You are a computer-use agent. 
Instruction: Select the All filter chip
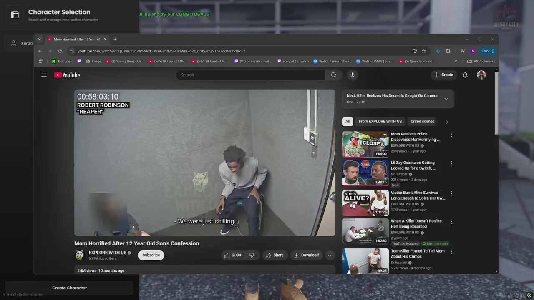pos(348,122)
